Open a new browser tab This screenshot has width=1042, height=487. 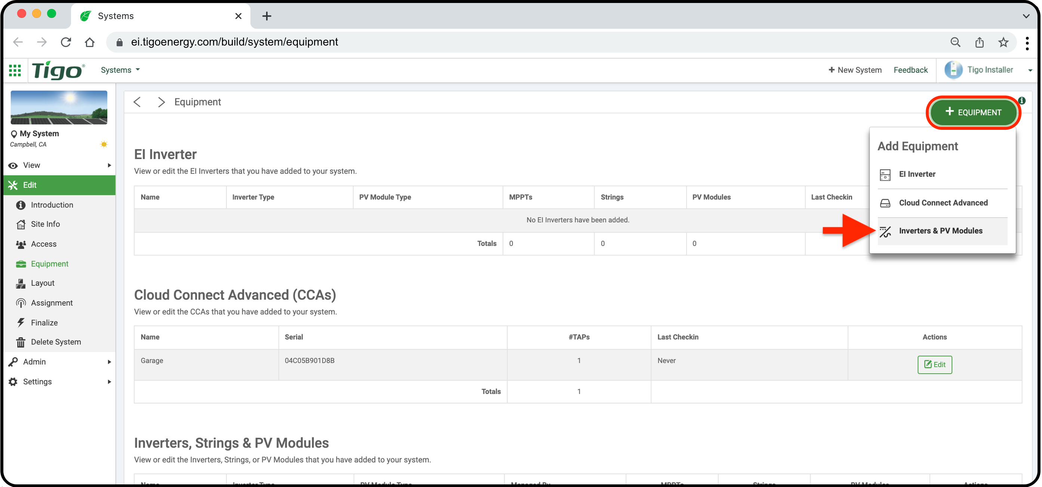point(266,16)
